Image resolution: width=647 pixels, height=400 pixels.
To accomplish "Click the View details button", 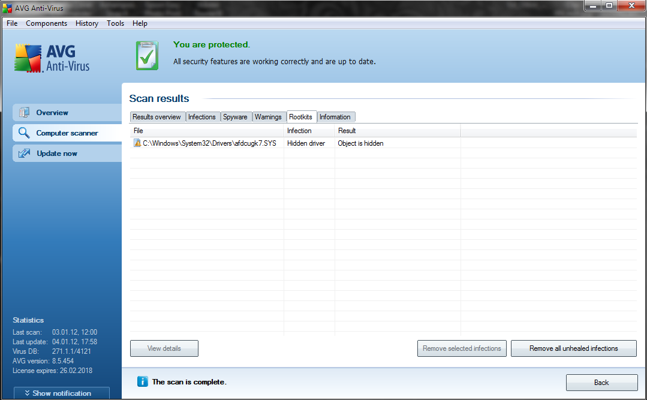I will pos(164,348).
